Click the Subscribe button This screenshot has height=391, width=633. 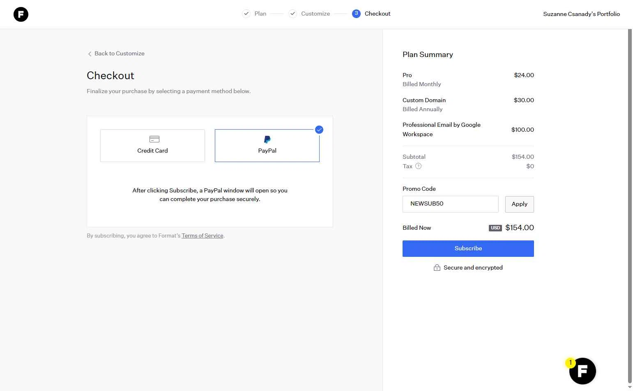click(x=468, y=248)
